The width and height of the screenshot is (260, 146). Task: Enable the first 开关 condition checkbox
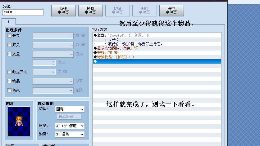(9, 35)
